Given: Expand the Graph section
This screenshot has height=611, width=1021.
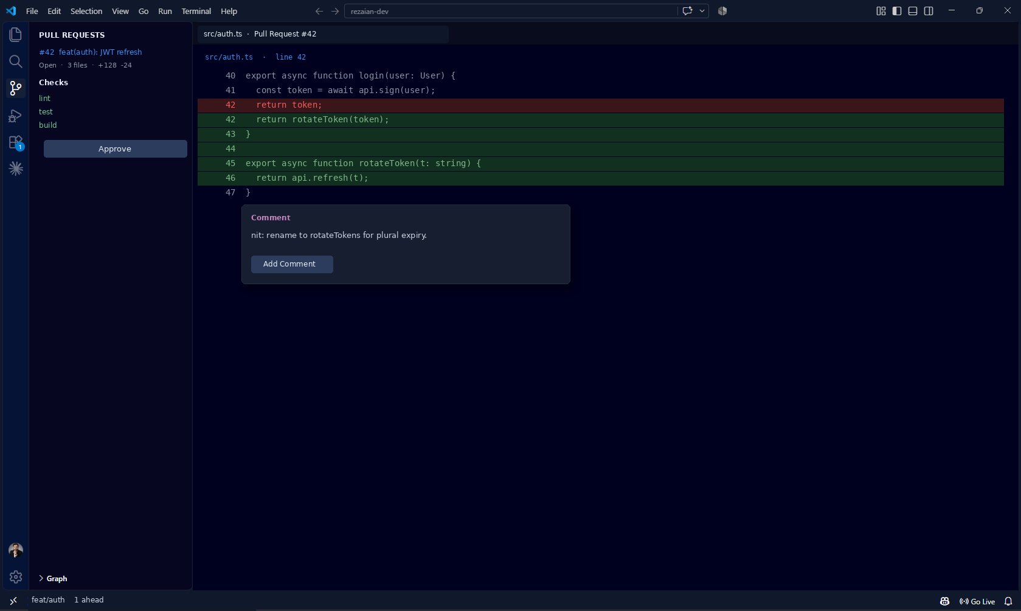Looking at the screenshot, I should [53, 579].
